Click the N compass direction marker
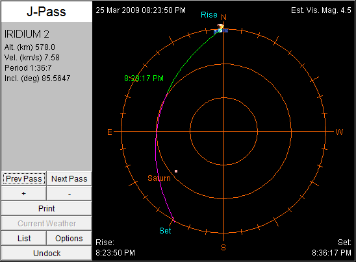 224,18
